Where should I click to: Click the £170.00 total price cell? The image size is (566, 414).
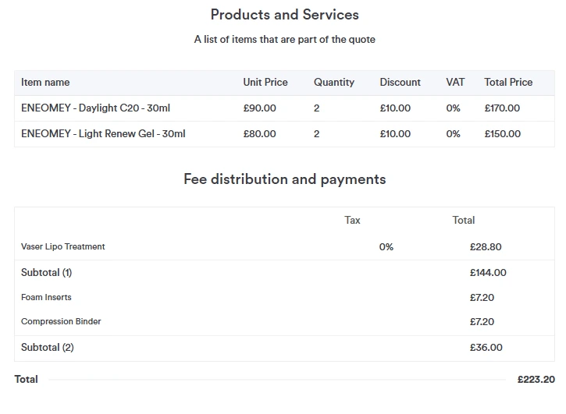[502, 108]
